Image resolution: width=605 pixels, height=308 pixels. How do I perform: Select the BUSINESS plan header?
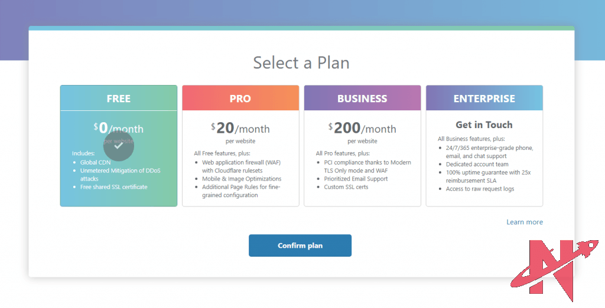click(x=362, y=99)
